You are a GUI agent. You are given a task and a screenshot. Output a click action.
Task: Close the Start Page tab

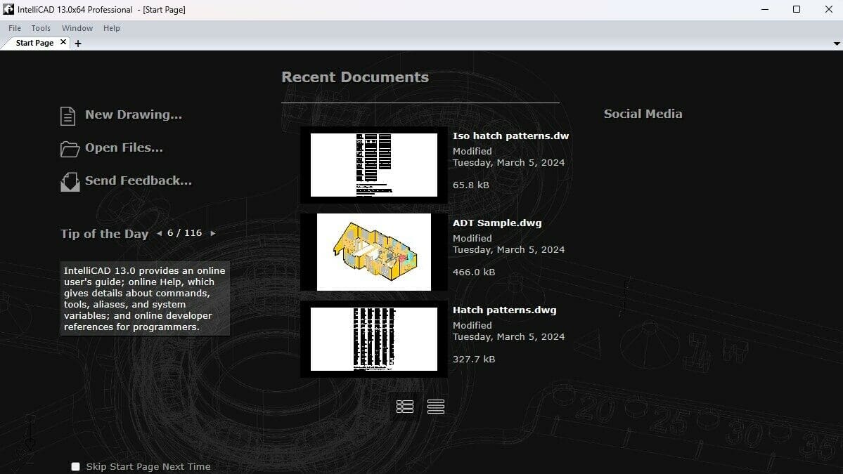(x=63, y=42)
